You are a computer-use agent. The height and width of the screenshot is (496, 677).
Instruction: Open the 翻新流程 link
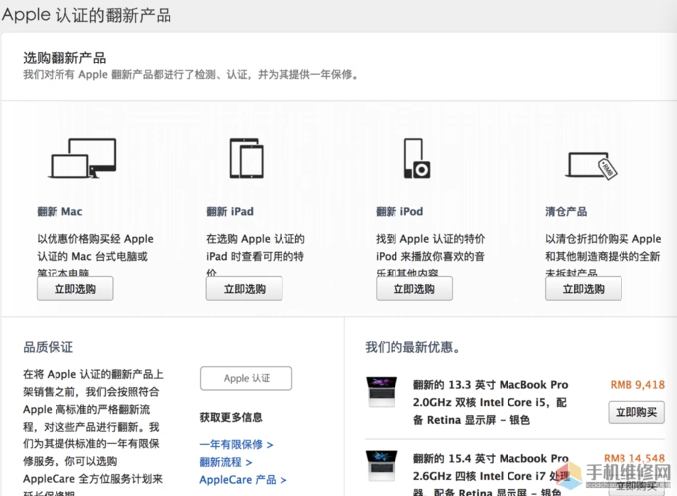click(x=226, y=462)
